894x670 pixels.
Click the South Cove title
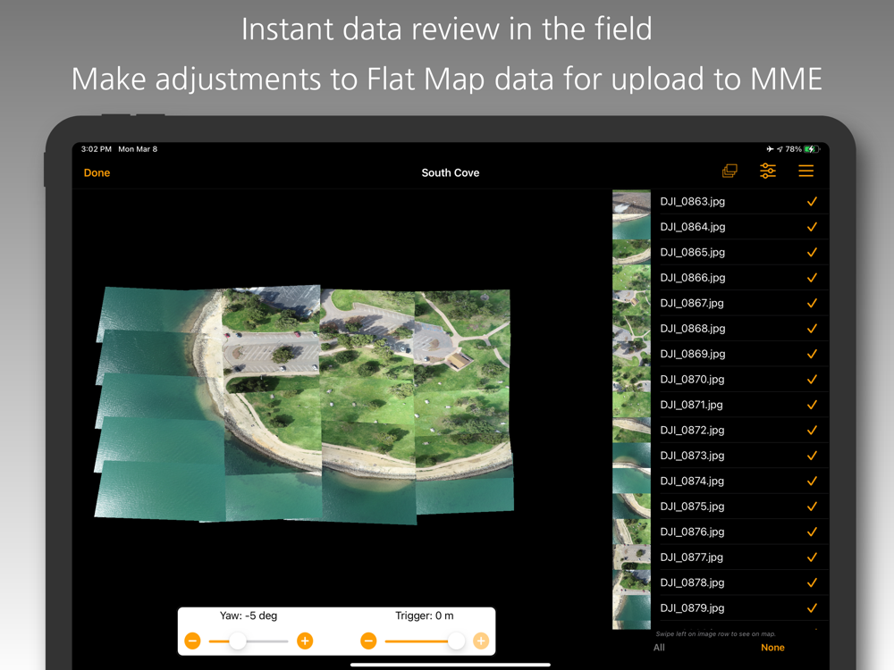click(x=451, y=172)
